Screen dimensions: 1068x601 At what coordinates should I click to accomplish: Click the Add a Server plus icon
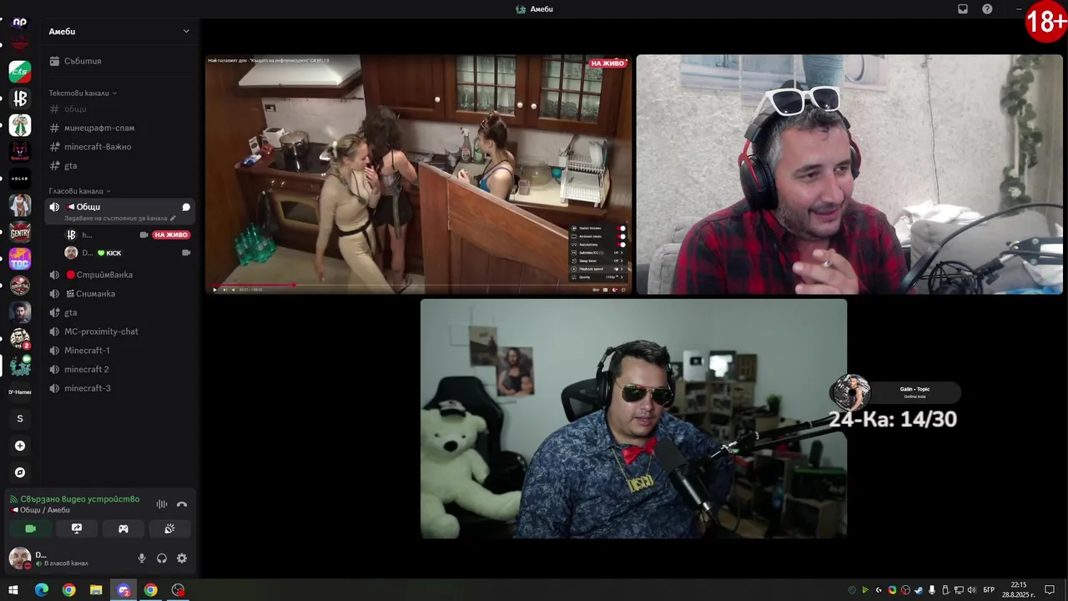point(20,446)
